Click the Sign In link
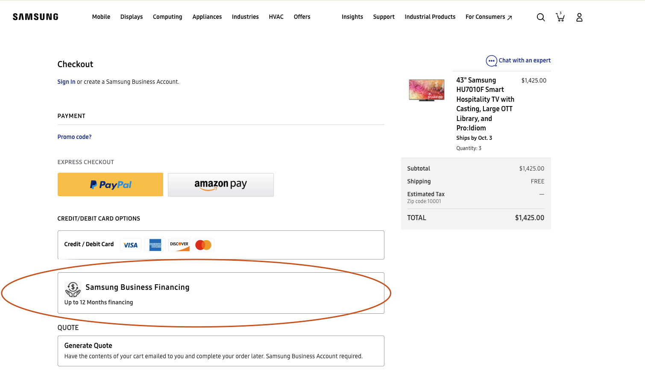Screen dimensions: 645x389 pos(66,82)
